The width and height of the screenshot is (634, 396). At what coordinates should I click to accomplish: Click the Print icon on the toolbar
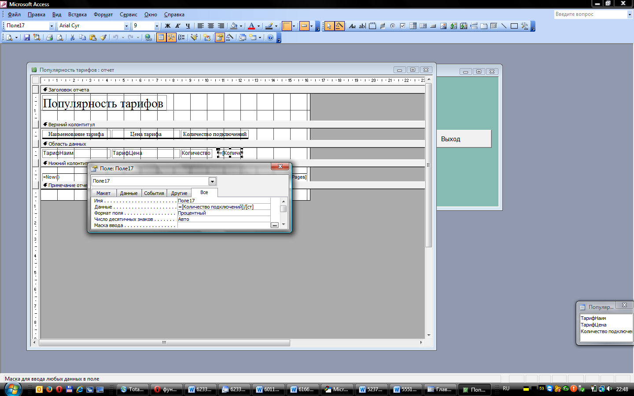pyautogui.click(x=49, y=38)
